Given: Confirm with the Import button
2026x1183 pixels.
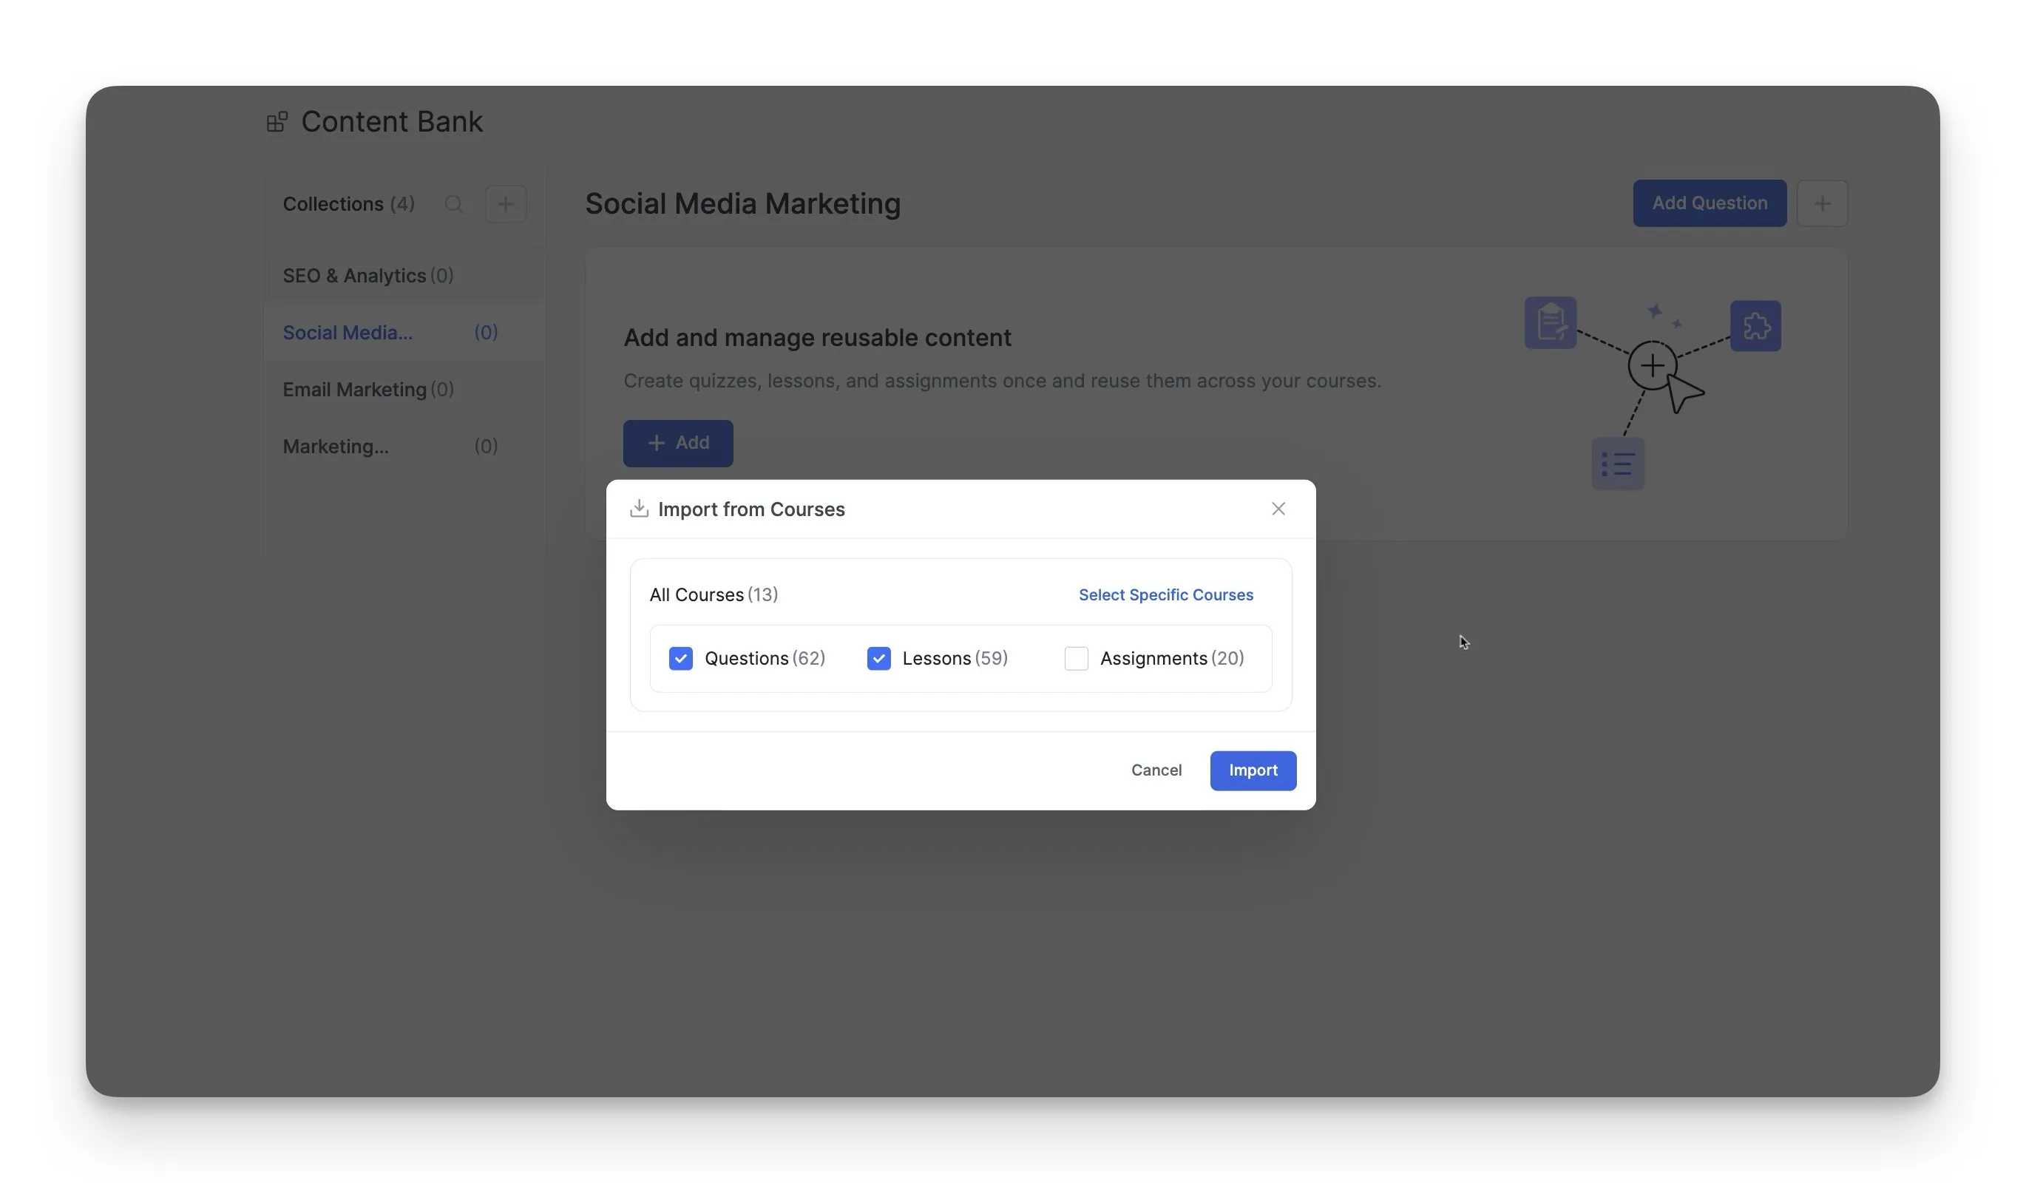Looking at the screenshot, I should pos(1252,770).
